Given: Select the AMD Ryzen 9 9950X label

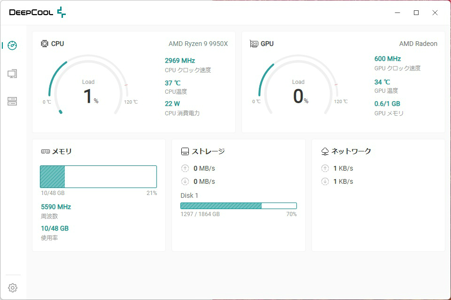Looking at the screenshot, I should (198, 44).
